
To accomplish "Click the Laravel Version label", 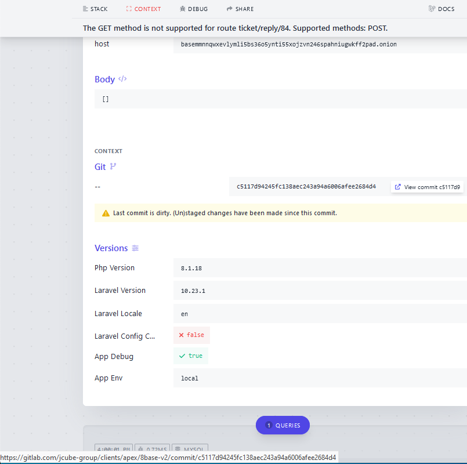I will point(120,291).
